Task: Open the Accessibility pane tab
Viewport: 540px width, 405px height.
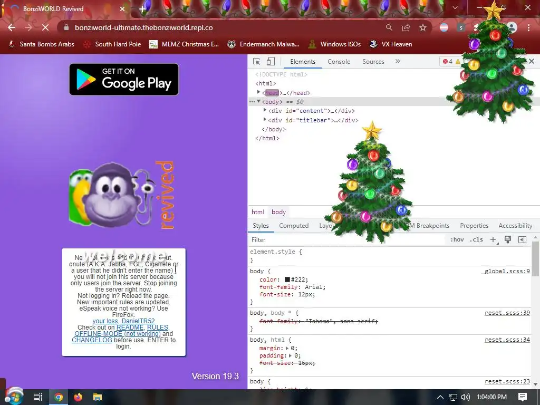Action: pos(515,226)
